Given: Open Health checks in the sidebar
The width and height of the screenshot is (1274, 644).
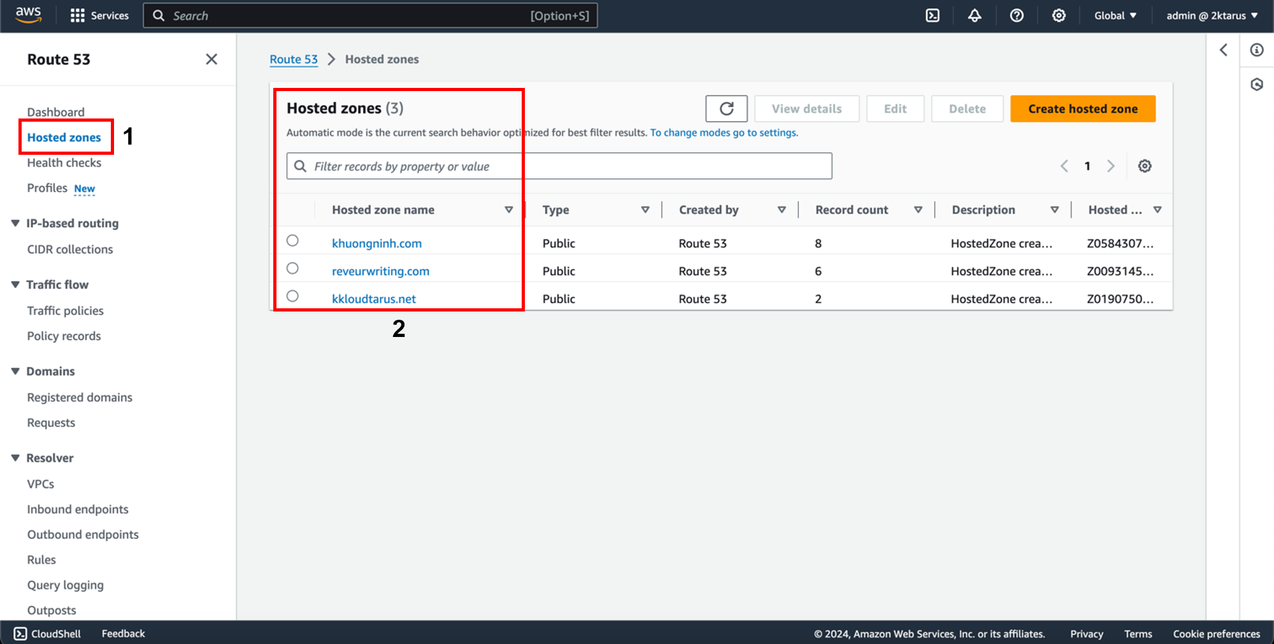Looking at the screenshot, I should tap(64, 162).
